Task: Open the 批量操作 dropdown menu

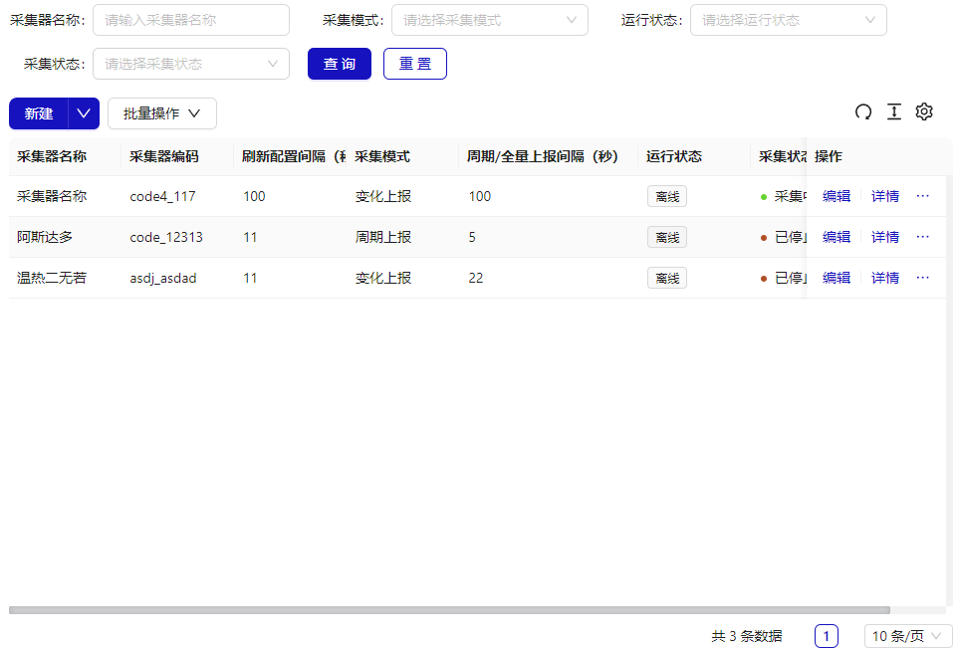Action: coord(162,113)
